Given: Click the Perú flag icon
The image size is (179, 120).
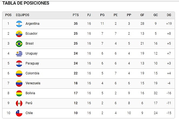Looking at the screenshot, I should [x=19, y=103].
